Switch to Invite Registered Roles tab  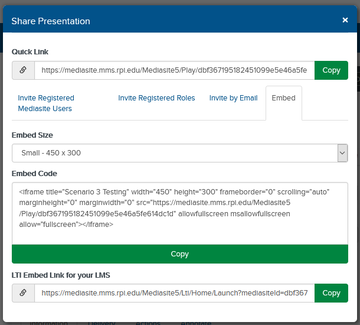[x=156, y=98]
